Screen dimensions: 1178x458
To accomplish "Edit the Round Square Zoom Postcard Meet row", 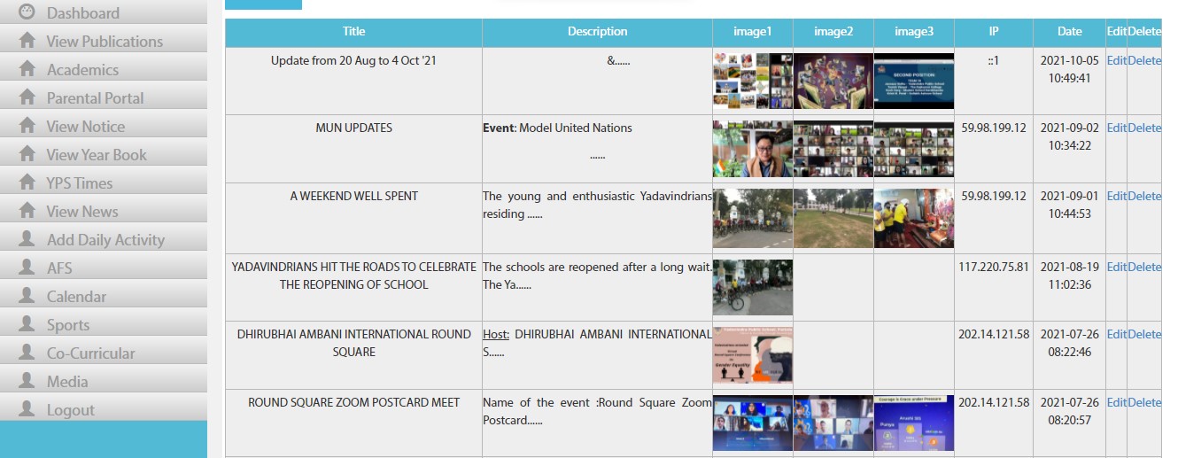I will (x=1116, y=402).
